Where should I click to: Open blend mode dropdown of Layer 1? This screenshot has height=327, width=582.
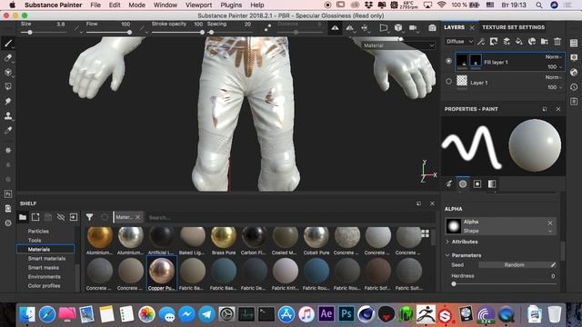pyautogui.click(x=554, y=77)
